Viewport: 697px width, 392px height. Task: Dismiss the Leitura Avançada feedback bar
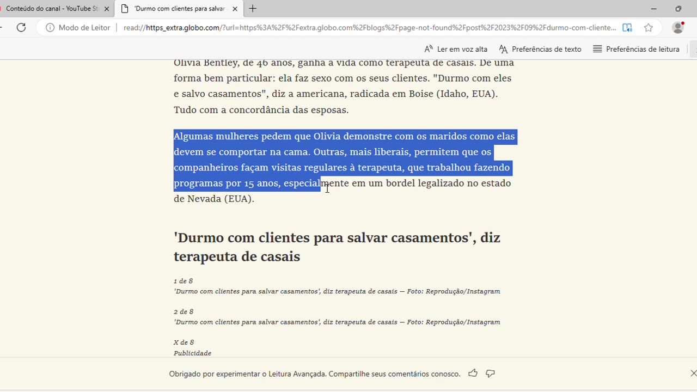point(693,373)
